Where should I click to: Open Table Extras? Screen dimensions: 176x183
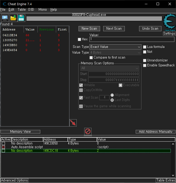166,180
